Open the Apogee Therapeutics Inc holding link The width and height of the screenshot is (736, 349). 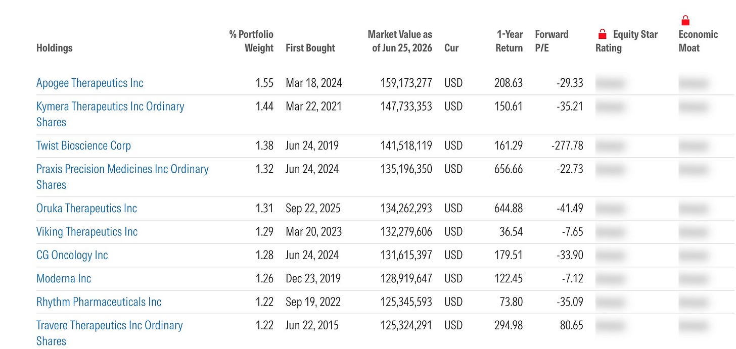90,83
